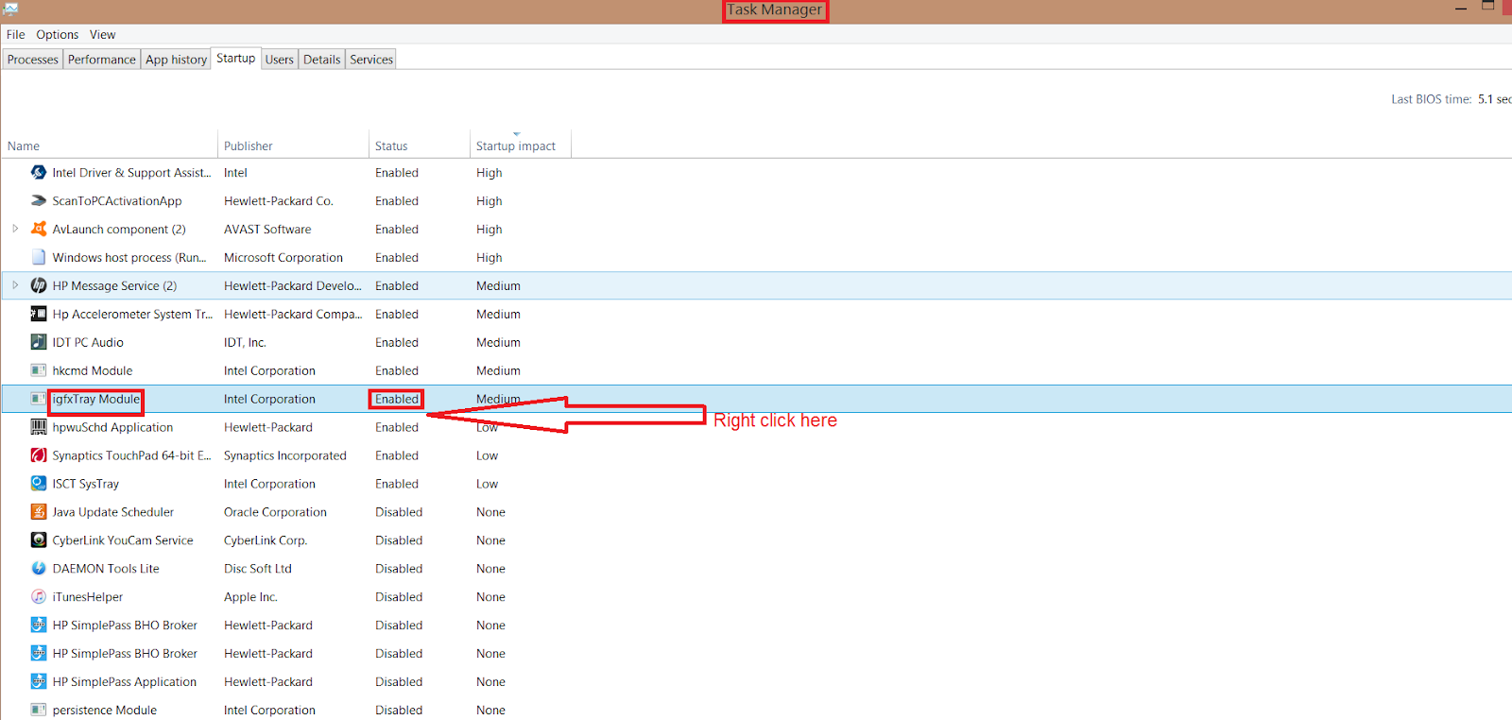Click the HP Message Service logo icon
The image size is (1512, 720).
pos(39,285)
